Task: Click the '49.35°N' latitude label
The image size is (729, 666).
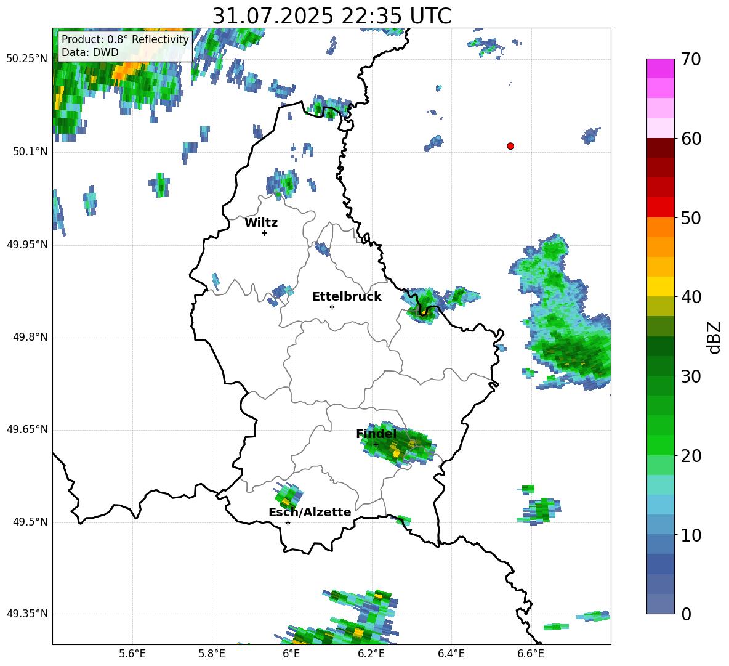Action: coord(27,614)
